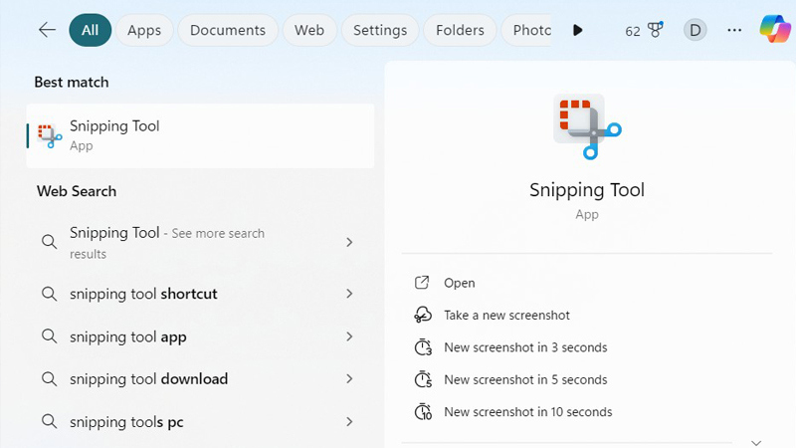The height and width of the screenshot is (448, 796).
Task: Expand the 'snipping tool download' chevron
Action: pos(349,379)
